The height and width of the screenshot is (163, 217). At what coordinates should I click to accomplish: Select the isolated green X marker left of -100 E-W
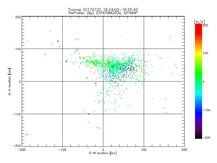tap(45, 54)
